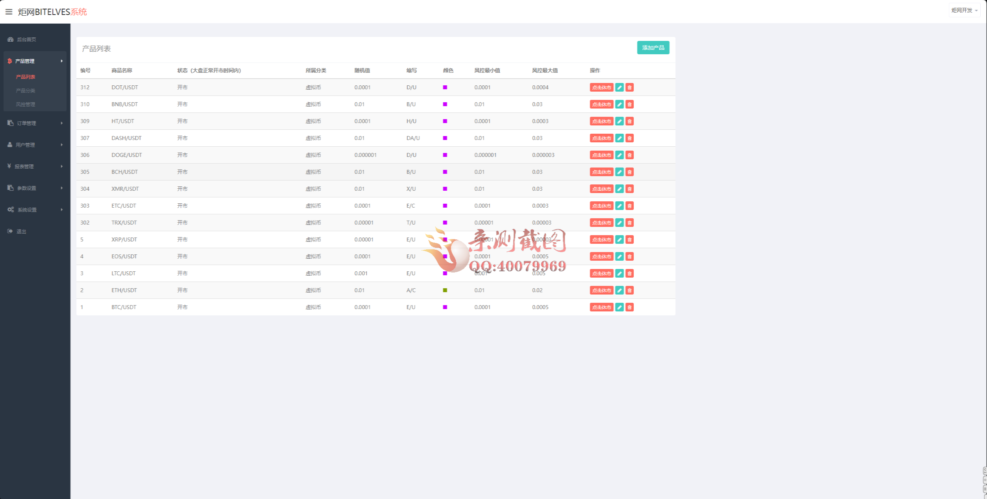Click 退出 to log out
The image size is (987, 499).
tap(21, 231)
